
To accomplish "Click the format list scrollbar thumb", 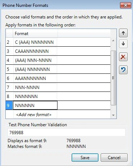I will coord(113,78).
